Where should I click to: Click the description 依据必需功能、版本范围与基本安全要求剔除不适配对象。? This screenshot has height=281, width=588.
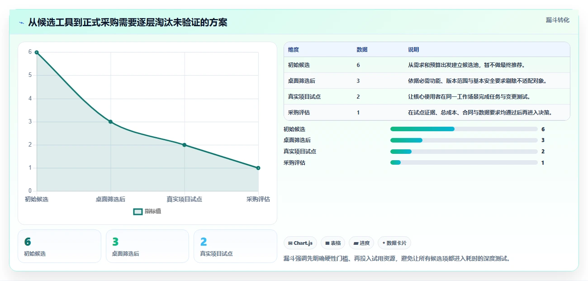(479, 81)
